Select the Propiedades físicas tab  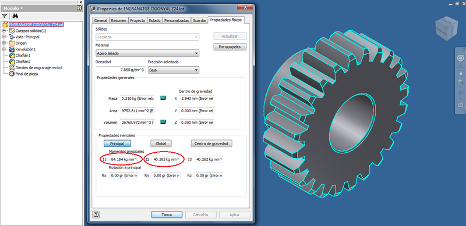[x=226, y=20]
